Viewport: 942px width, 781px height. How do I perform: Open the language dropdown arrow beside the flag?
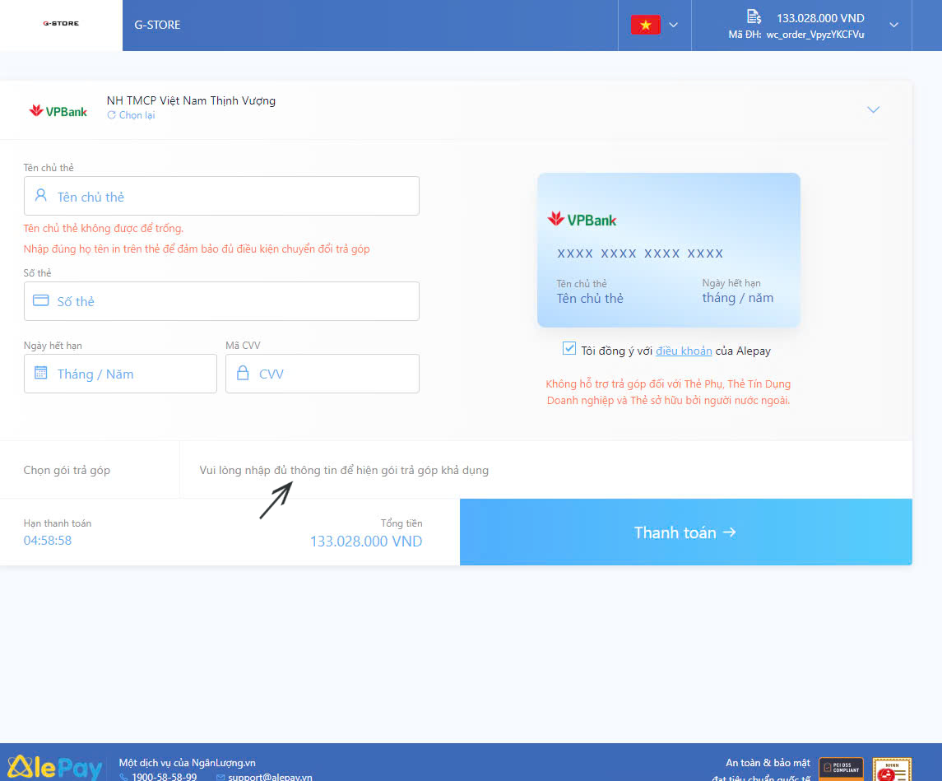click(x=674, y=26)
